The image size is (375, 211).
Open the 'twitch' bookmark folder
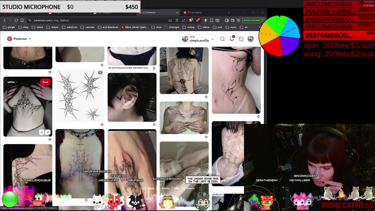pos(37,27)
